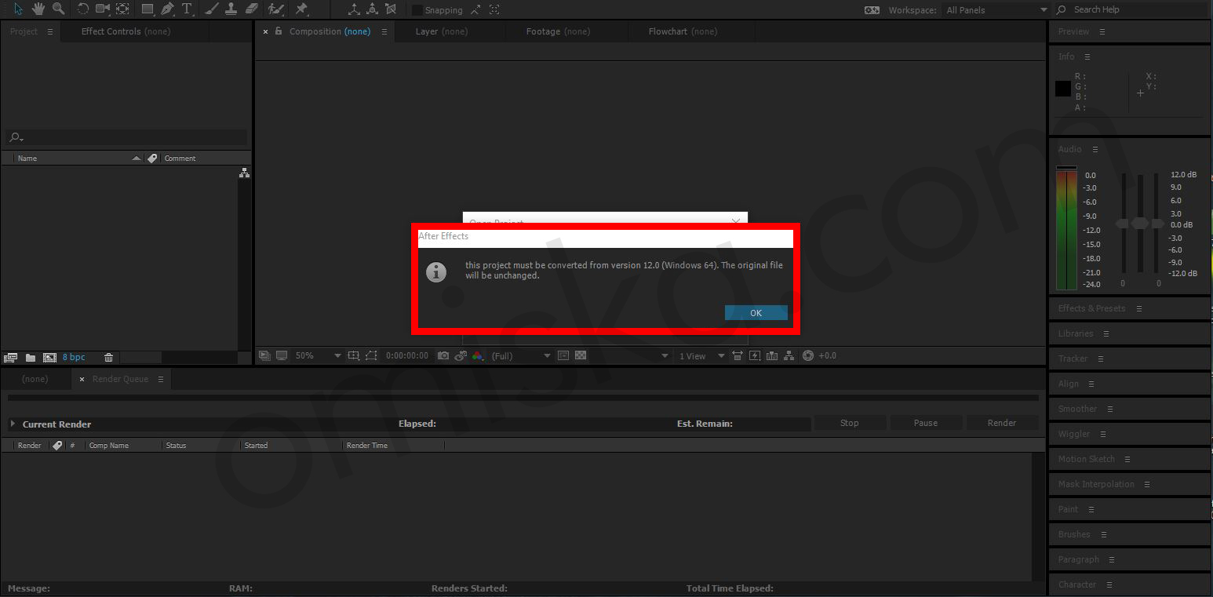Enable the Snapping checkbox

tap(417, 10)
